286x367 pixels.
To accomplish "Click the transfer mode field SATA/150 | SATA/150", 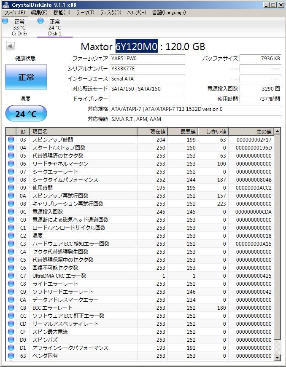I will (147, 89).
